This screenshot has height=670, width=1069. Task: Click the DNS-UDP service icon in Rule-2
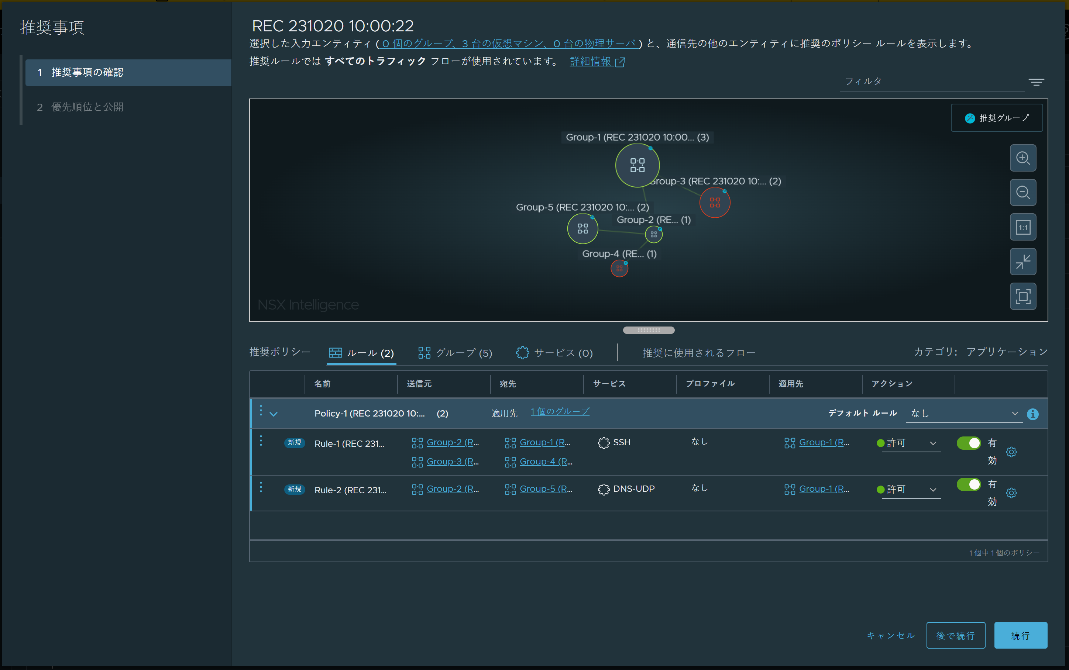coord(603,489)
